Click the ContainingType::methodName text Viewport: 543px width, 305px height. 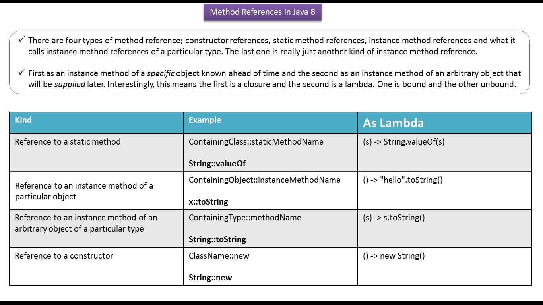pos(245,218)
